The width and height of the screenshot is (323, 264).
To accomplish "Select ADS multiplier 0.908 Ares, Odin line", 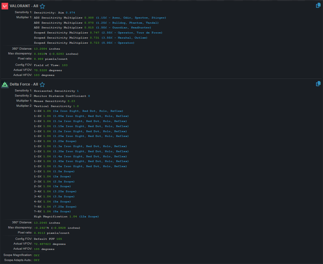I will pos(100,18).
